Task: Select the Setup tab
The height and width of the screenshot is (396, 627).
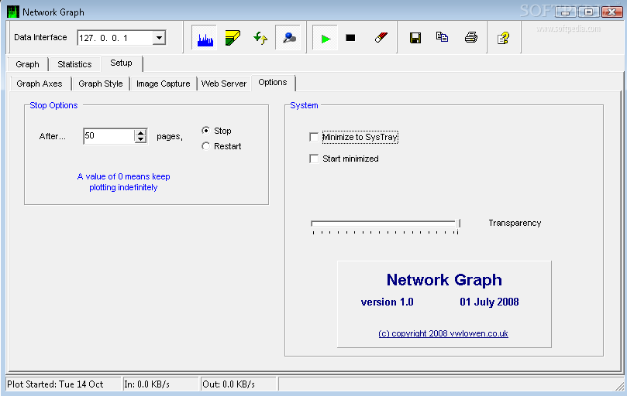Action: [121, 63]
